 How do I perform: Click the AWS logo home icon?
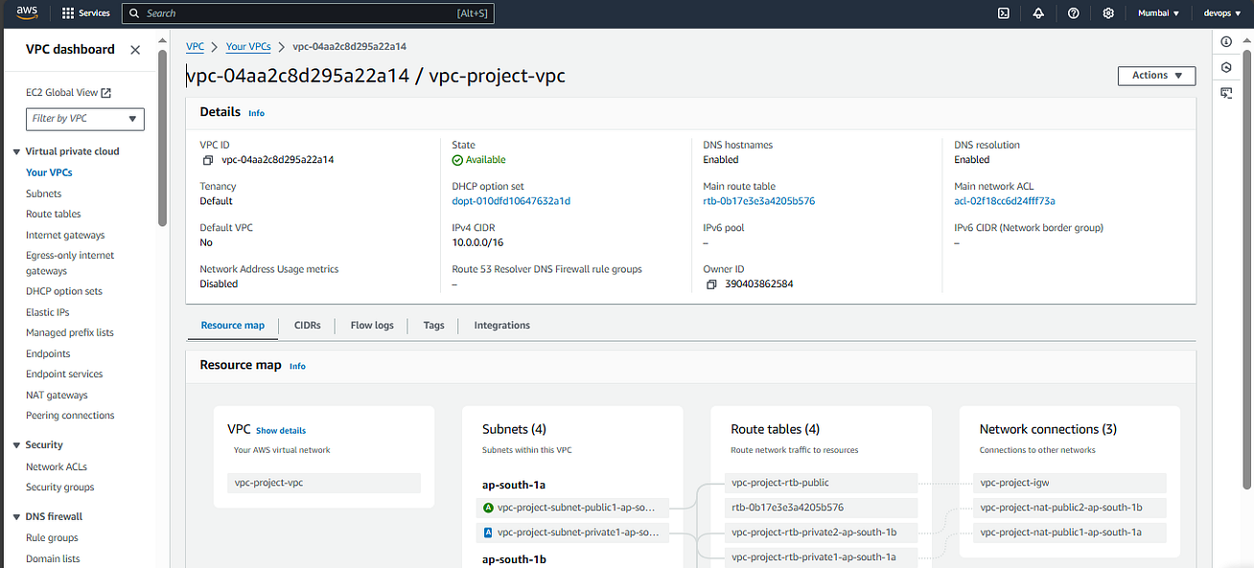click(25, 12)
